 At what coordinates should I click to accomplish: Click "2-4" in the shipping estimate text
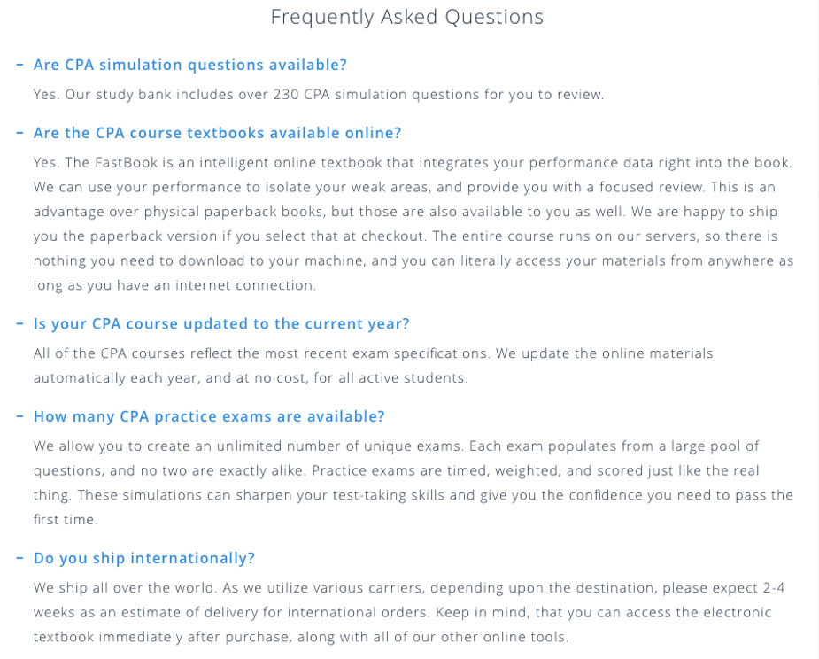773,587
